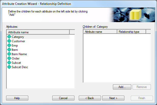The height and width of the screenshot is (105, 157).
Task: Click the Subcat Desc attribute icon
Action: pos(9,67)
